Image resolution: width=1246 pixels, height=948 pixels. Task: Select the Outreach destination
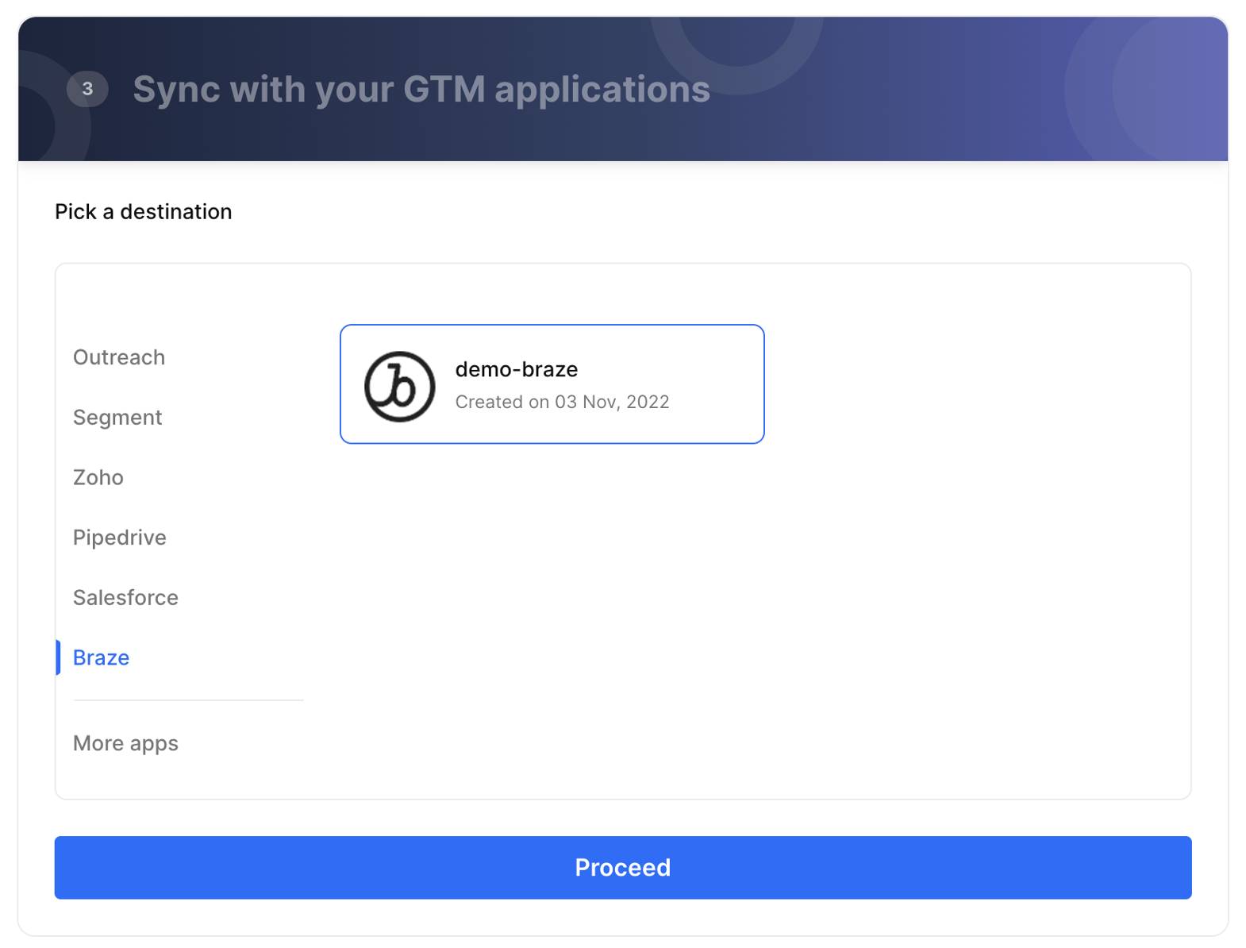119,357
